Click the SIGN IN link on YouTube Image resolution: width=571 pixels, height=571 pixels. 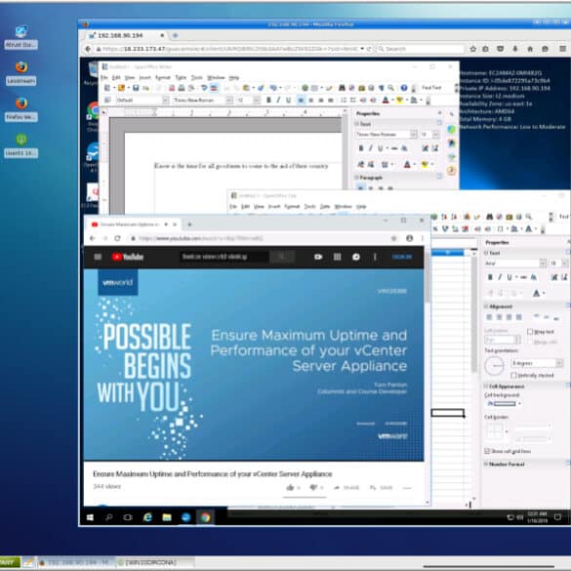pos(402,257)
